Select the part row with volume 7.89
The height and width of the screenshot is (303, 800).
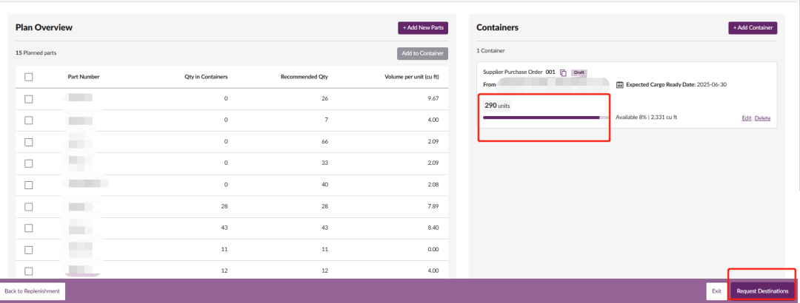pos(29,207)
